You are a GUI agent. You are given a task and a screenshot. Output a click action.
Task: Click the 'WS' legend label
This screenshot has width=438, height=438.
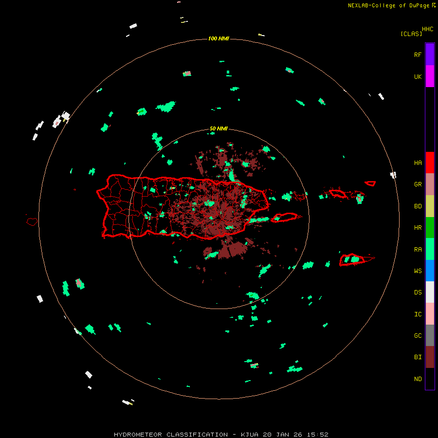[x=418, y=271]
